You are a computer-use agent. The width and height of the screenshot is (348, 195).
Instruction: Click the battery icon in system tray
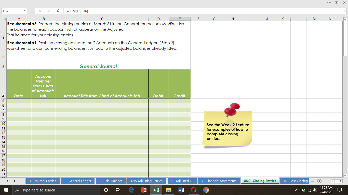(303, 190)
